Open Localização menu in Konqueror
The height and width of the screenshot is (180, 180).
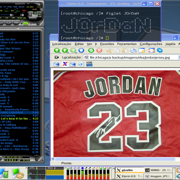coord(62,44)
